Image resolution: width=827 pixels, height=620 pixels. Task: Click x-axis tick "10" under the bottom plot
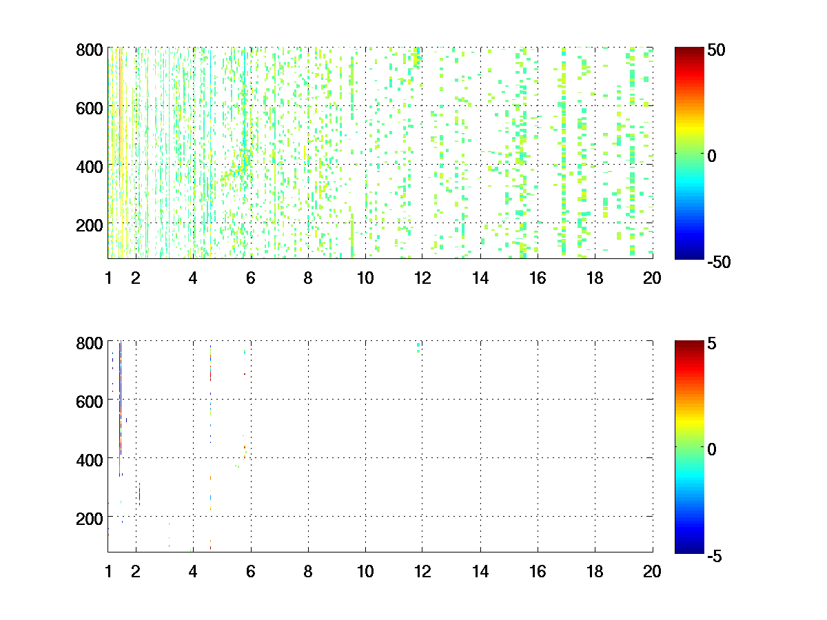365,571
